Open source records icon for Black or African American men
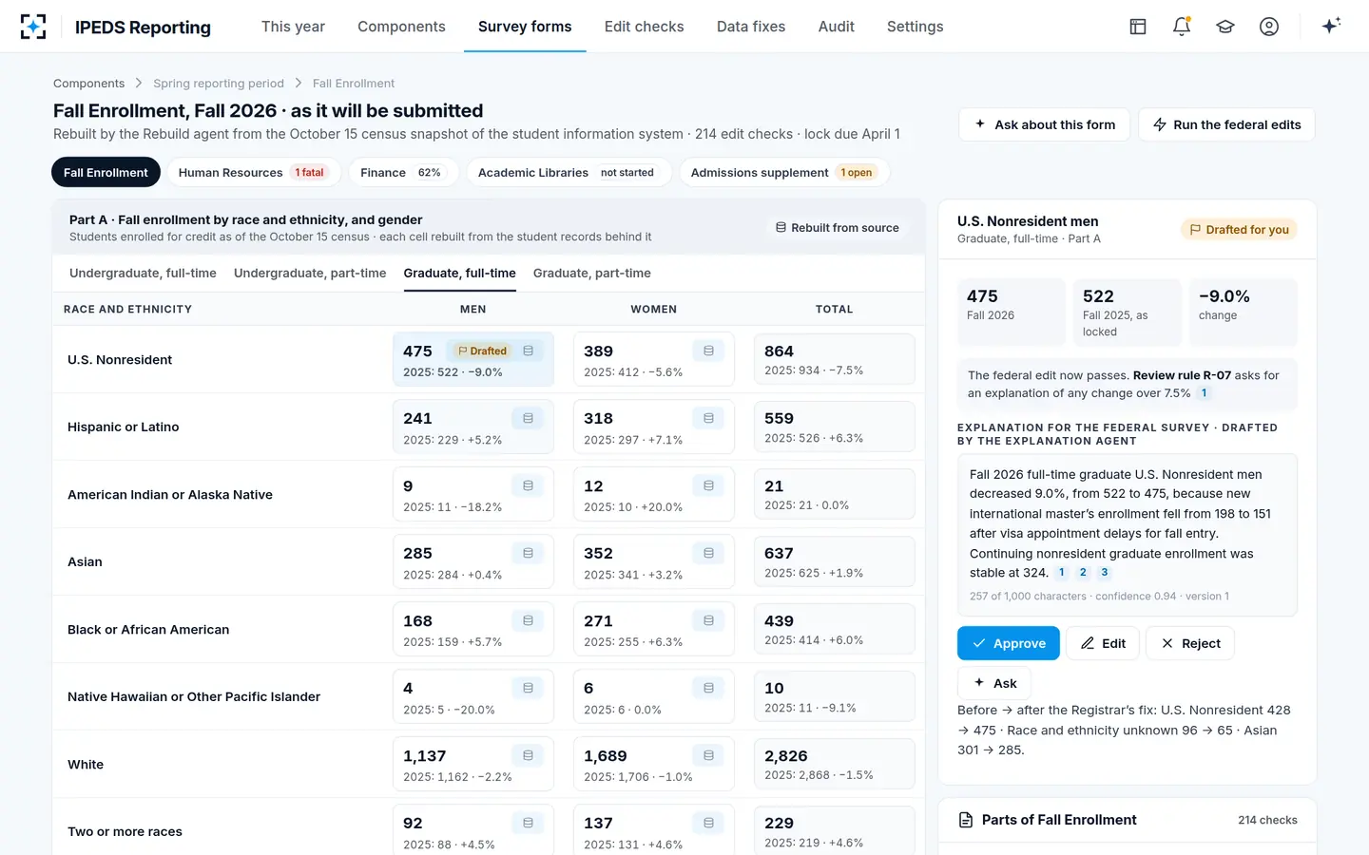 (x=528, y=620)
